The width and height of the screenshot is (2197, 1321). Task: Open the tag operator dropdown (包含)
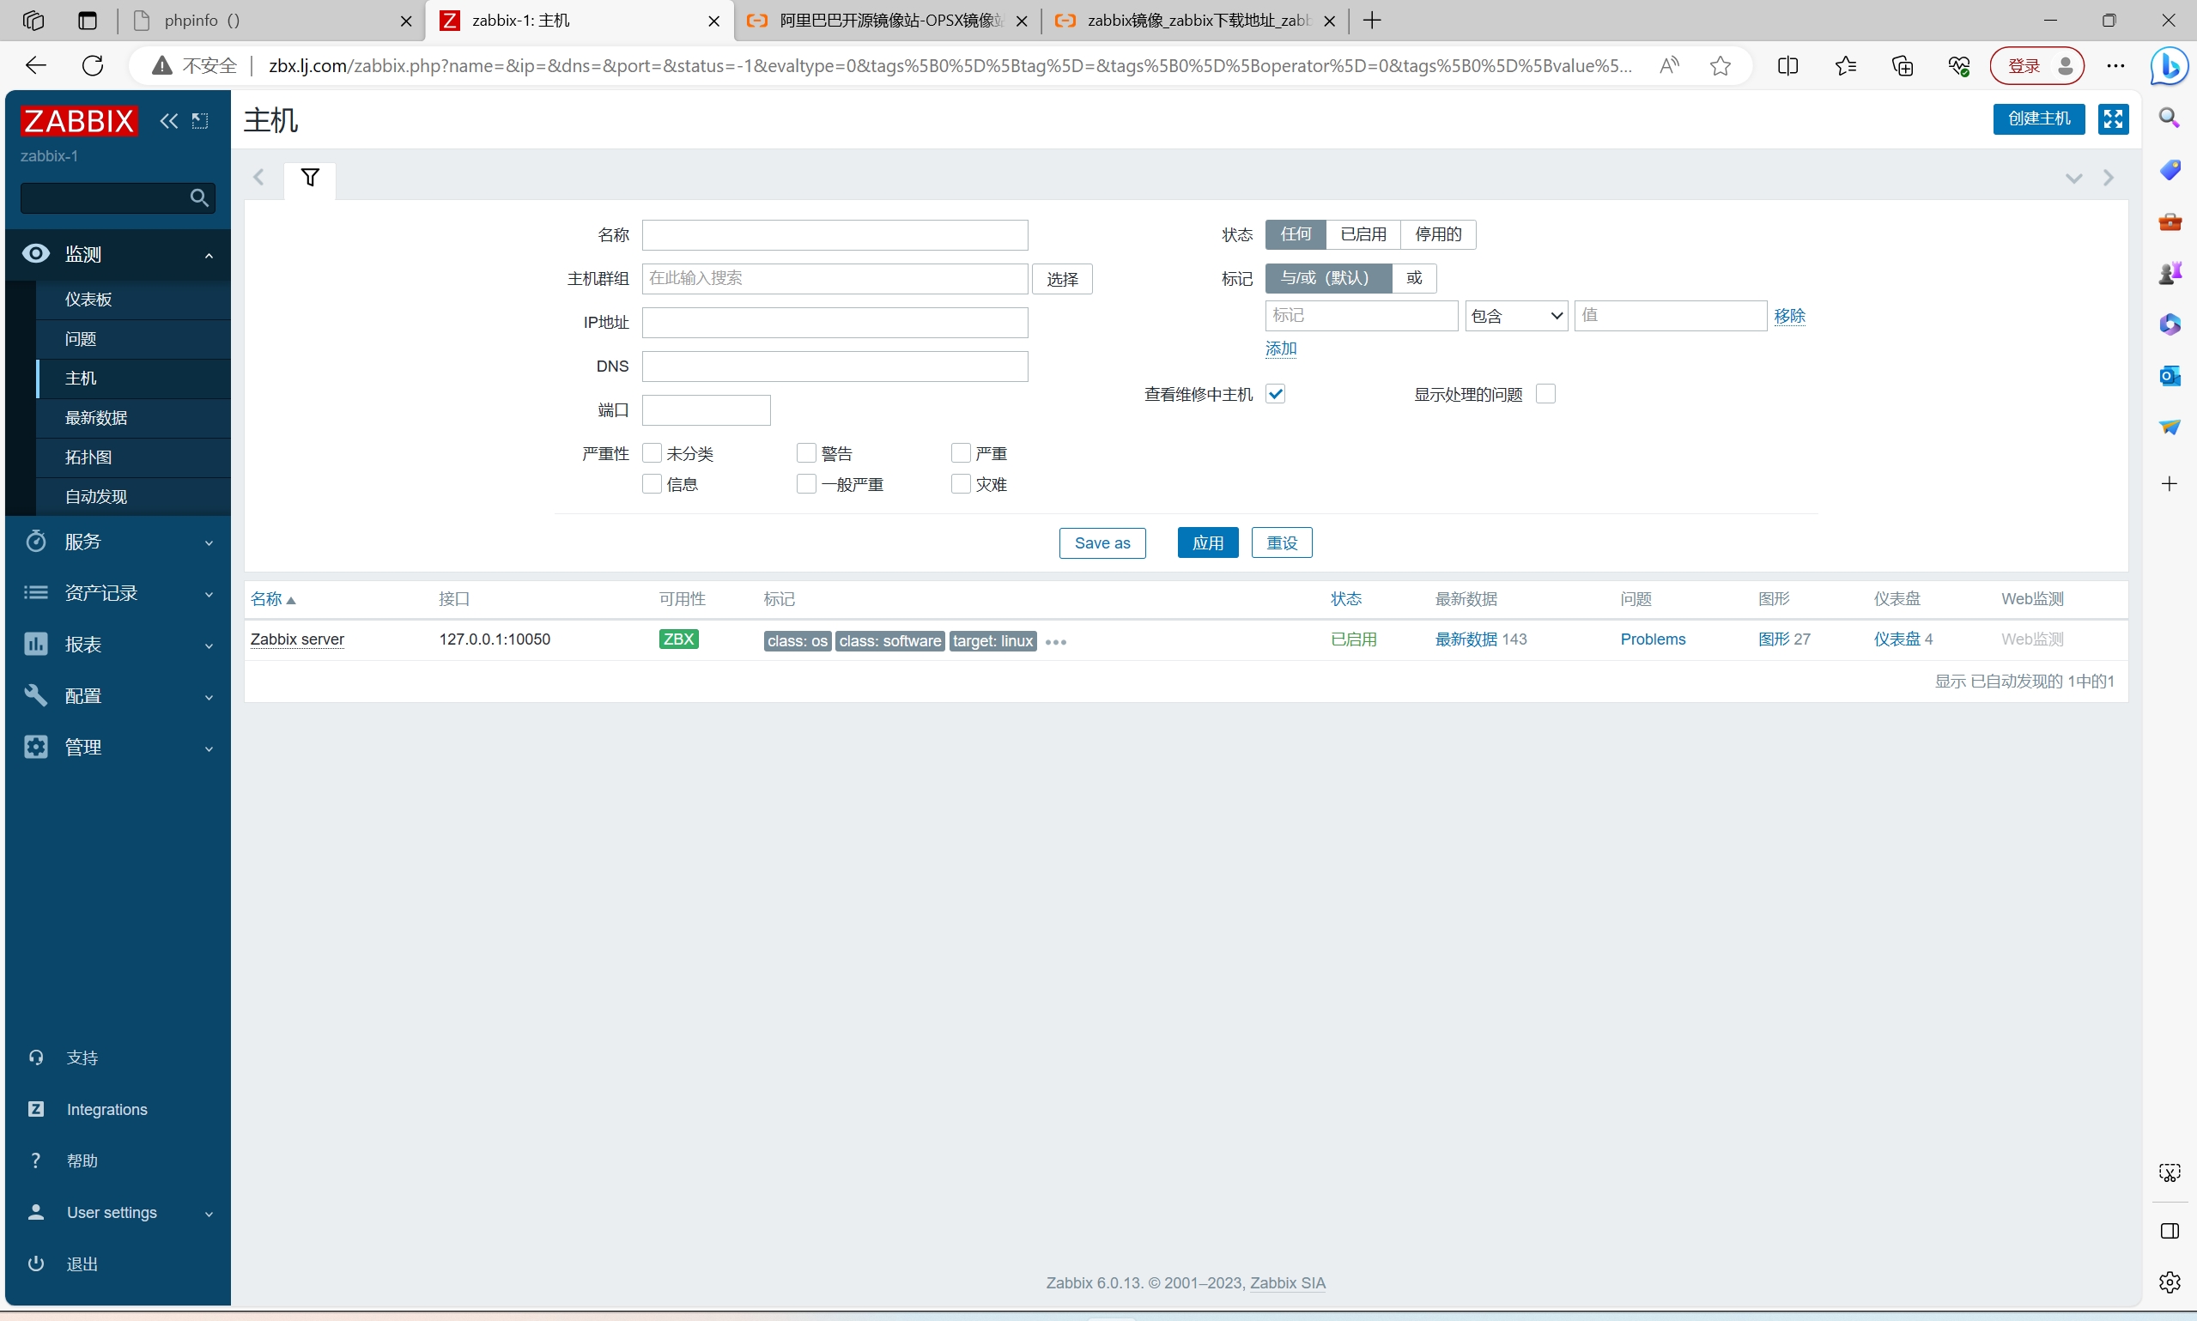click(1516, 316)
